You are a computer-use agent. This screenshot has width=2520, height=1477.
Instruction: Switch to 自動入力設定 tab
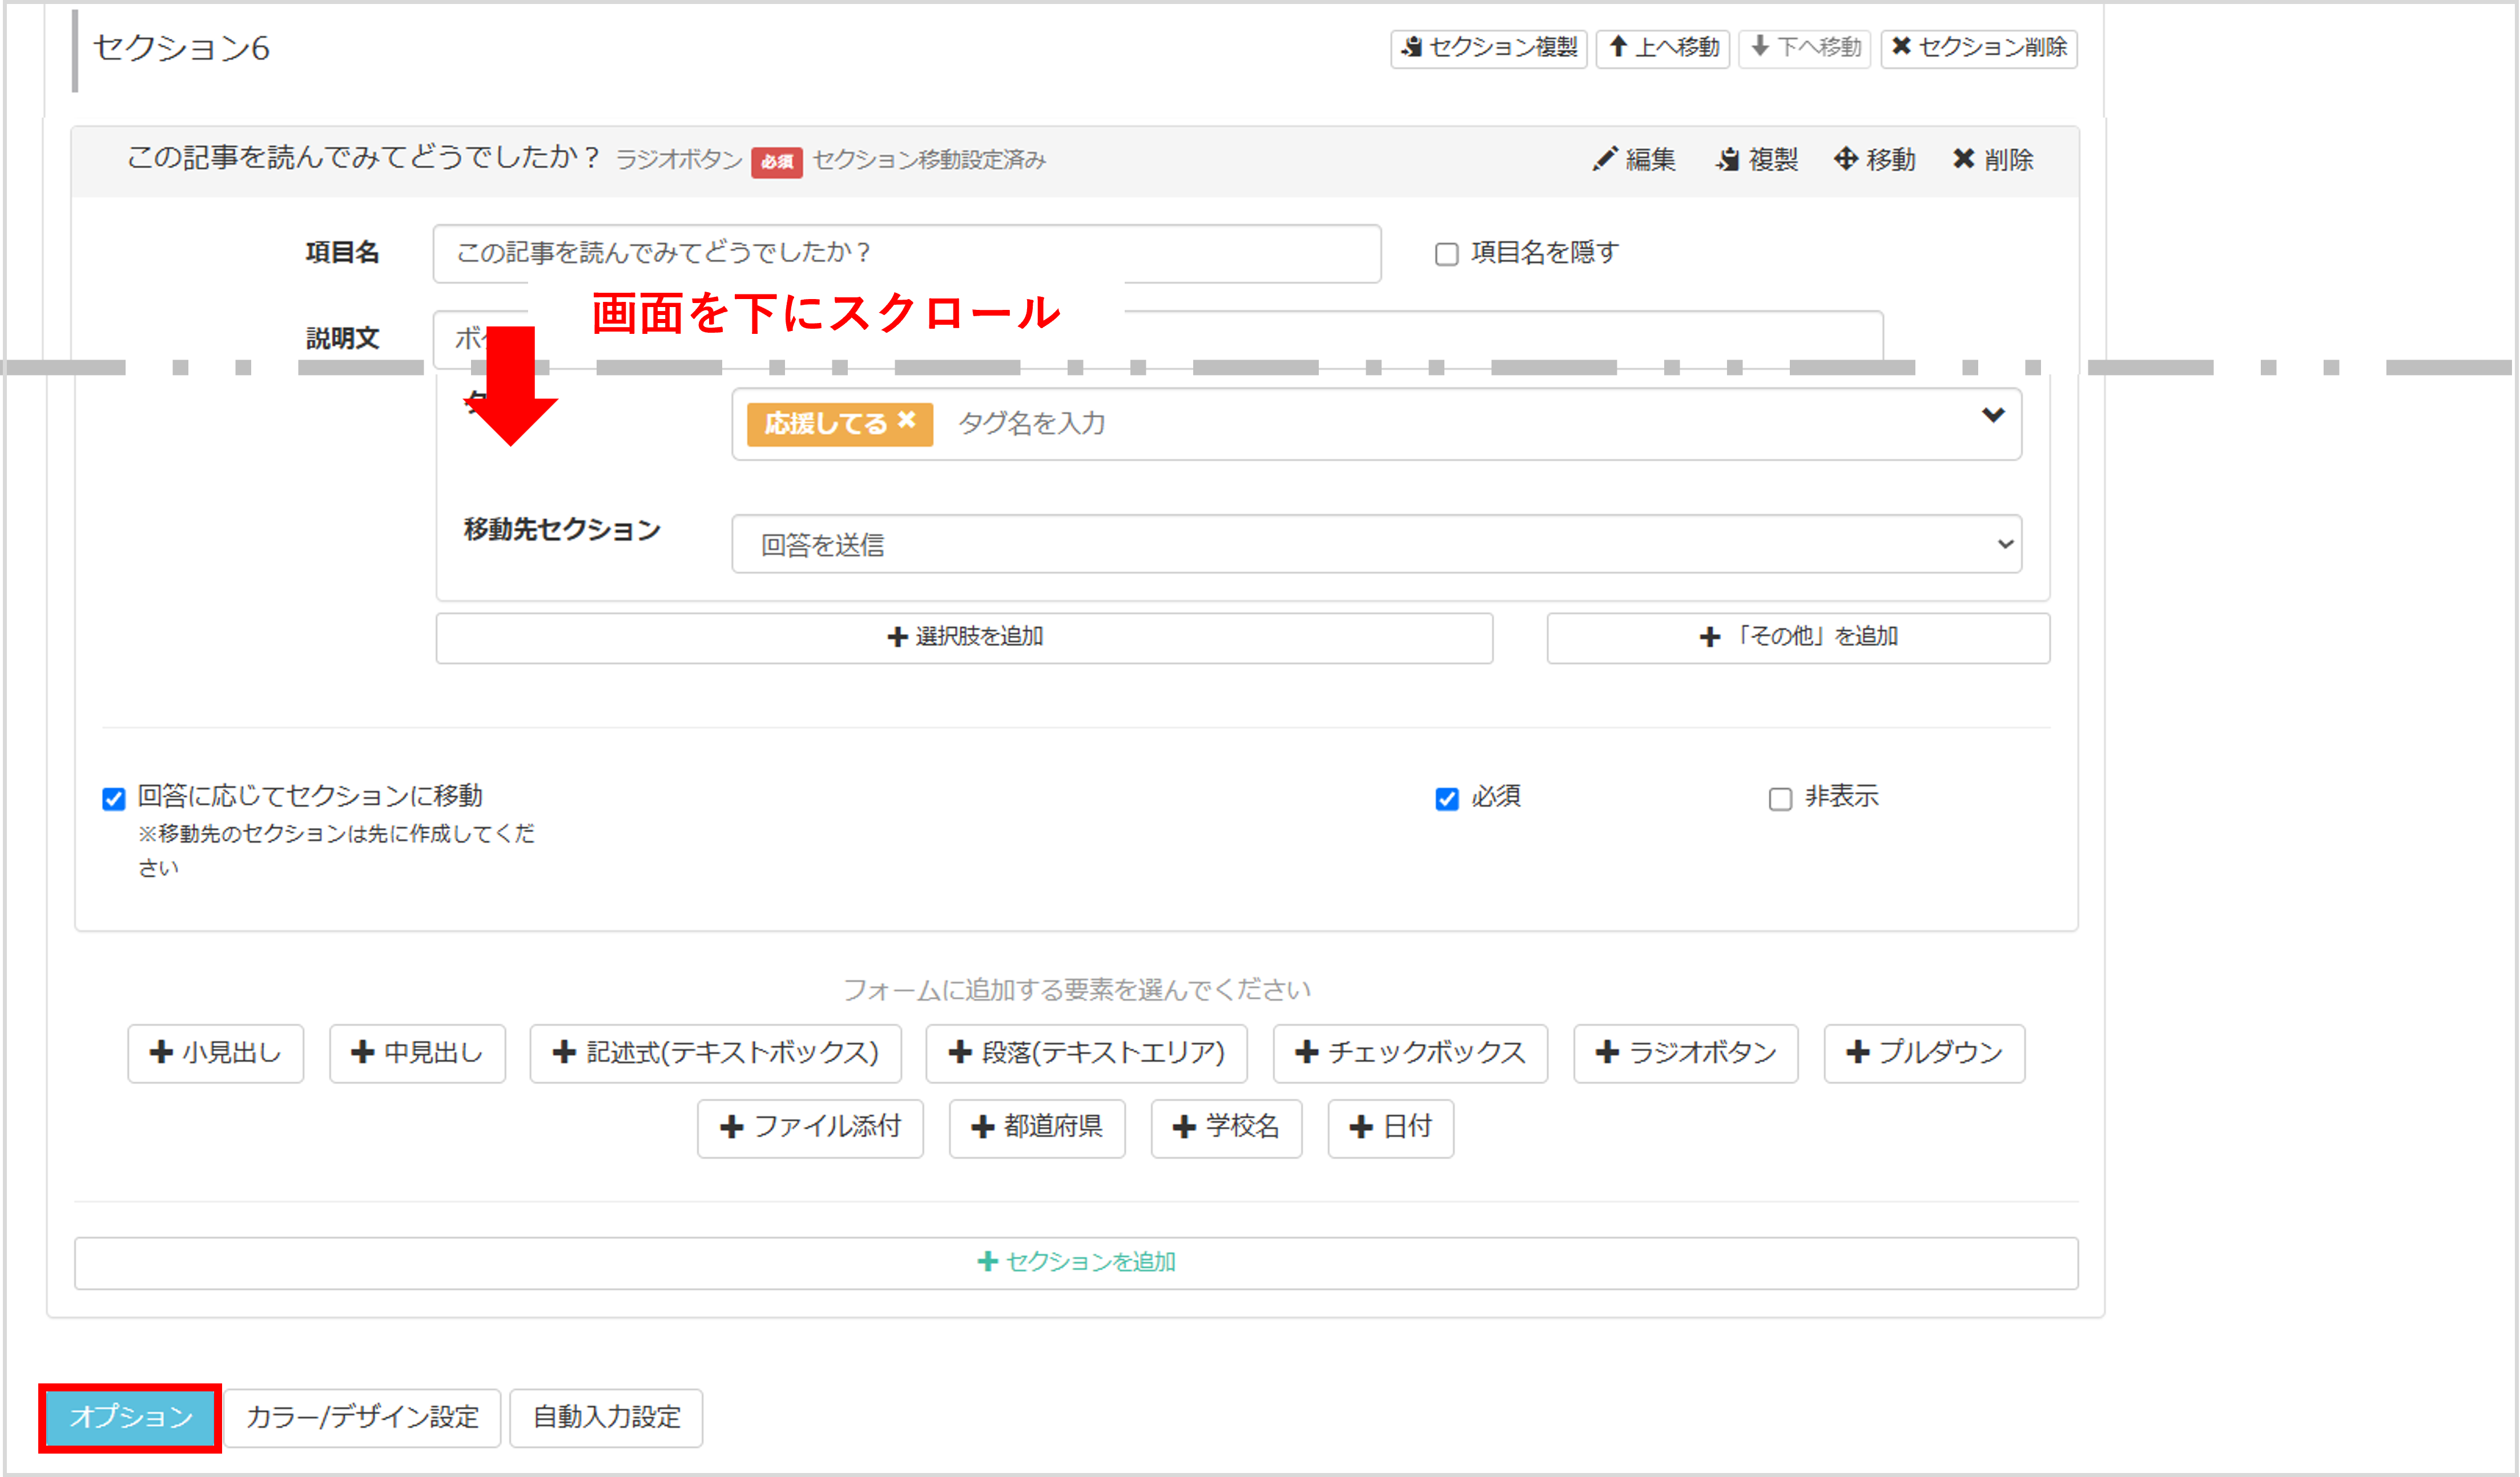(606, 1418)
